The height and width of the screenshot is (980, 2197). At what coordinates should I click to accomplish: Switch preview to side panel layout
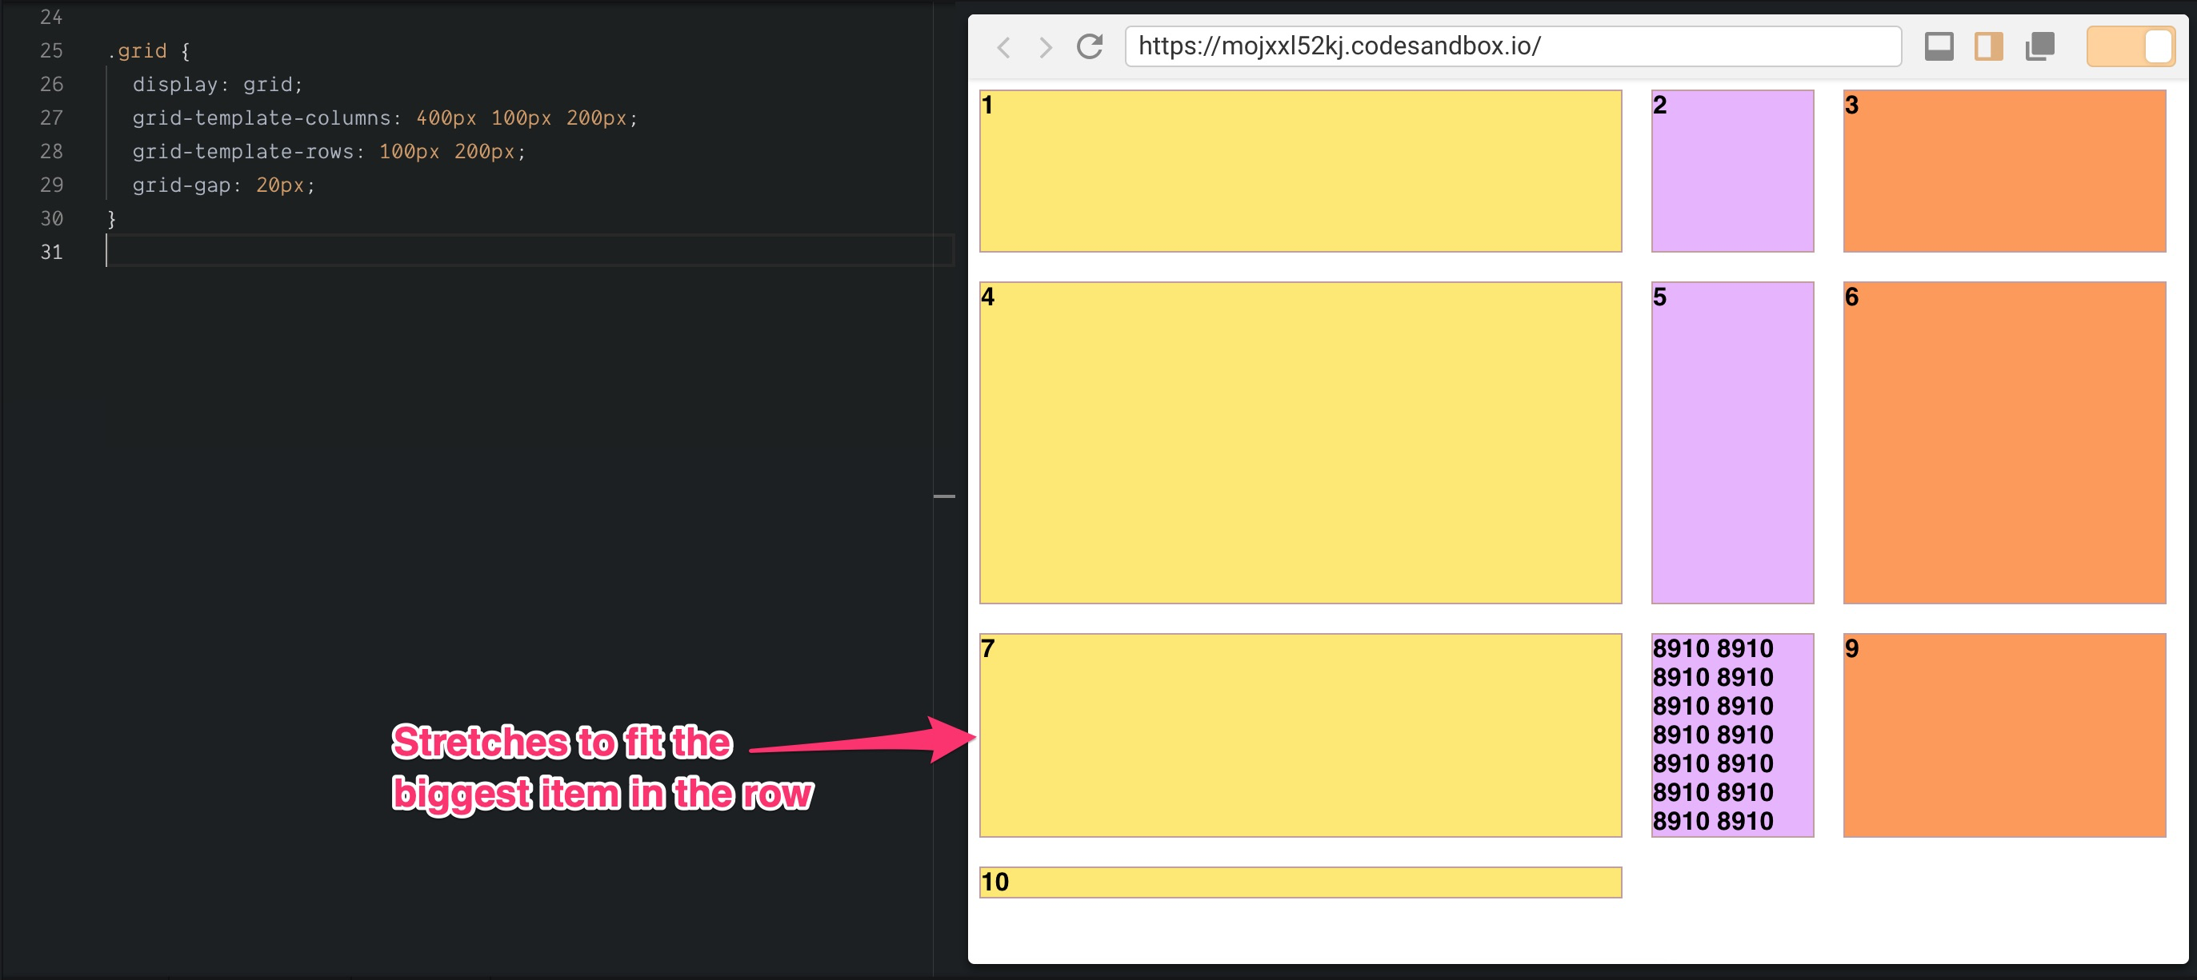(x=1988, y=47)
